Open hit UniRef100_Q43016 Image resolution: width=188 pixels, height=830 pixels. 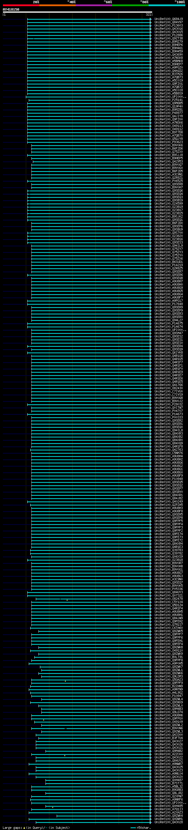click(x=169, y=29)
